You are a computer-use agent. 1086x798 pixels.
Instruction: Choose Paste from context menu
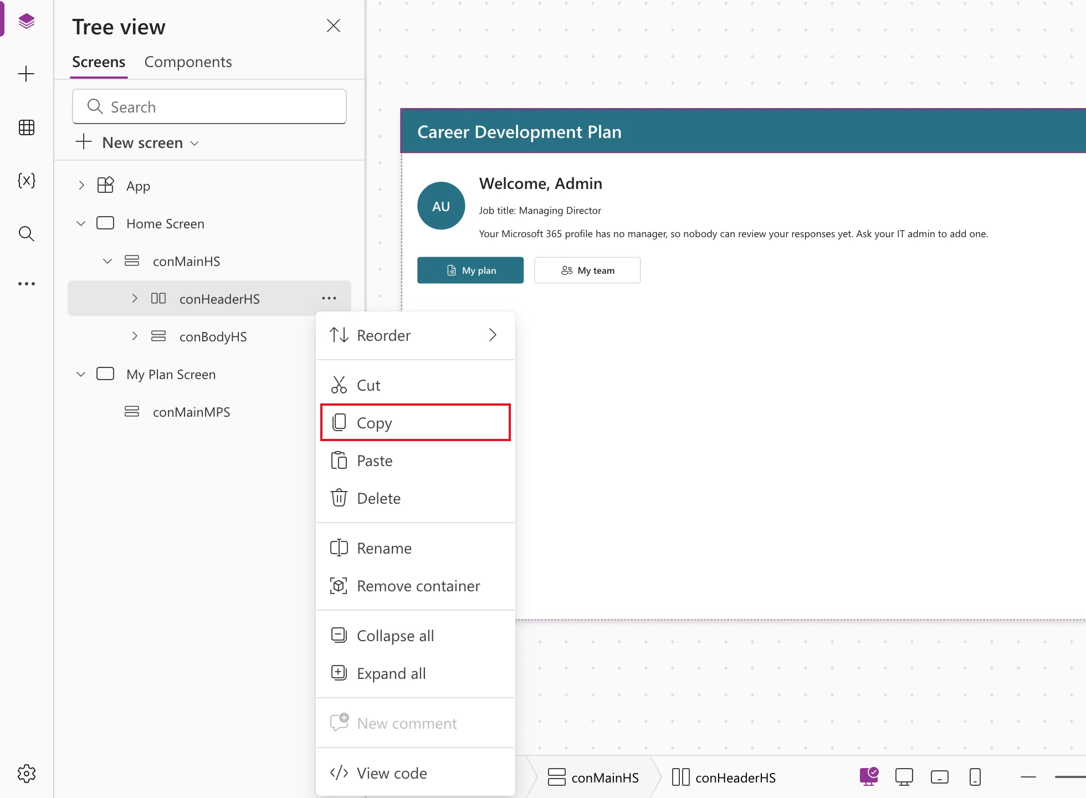coord(416,461)
